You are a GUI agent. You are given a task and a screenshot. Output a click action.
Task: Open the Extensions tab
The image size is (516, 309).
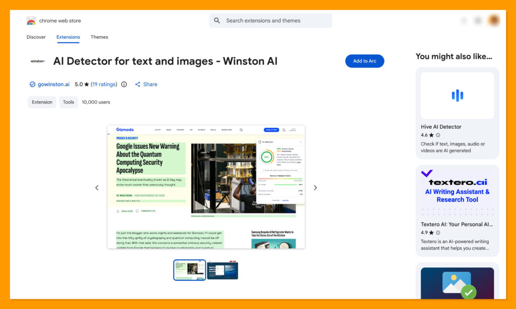[x=68, y=37]
